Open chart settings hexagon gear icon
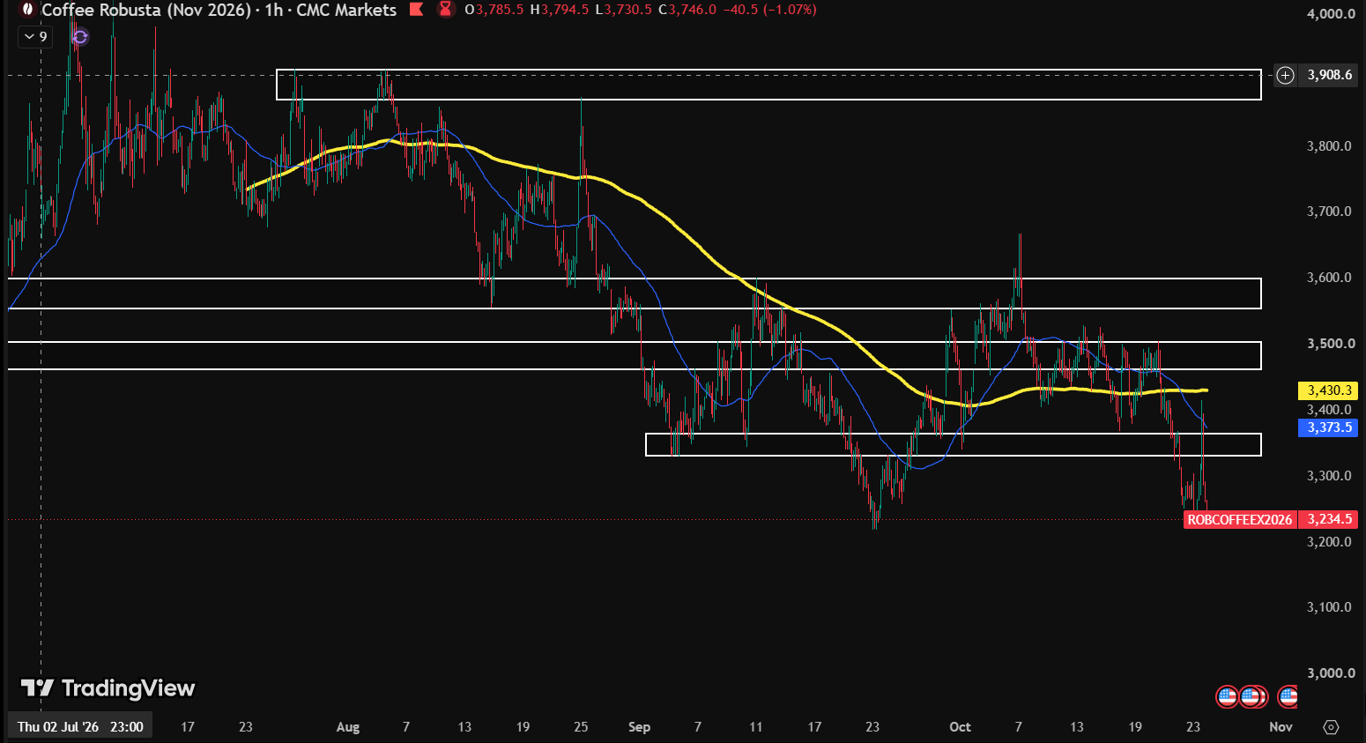Viewport: 1366px width, 743px height. [x=1331, y=727]
